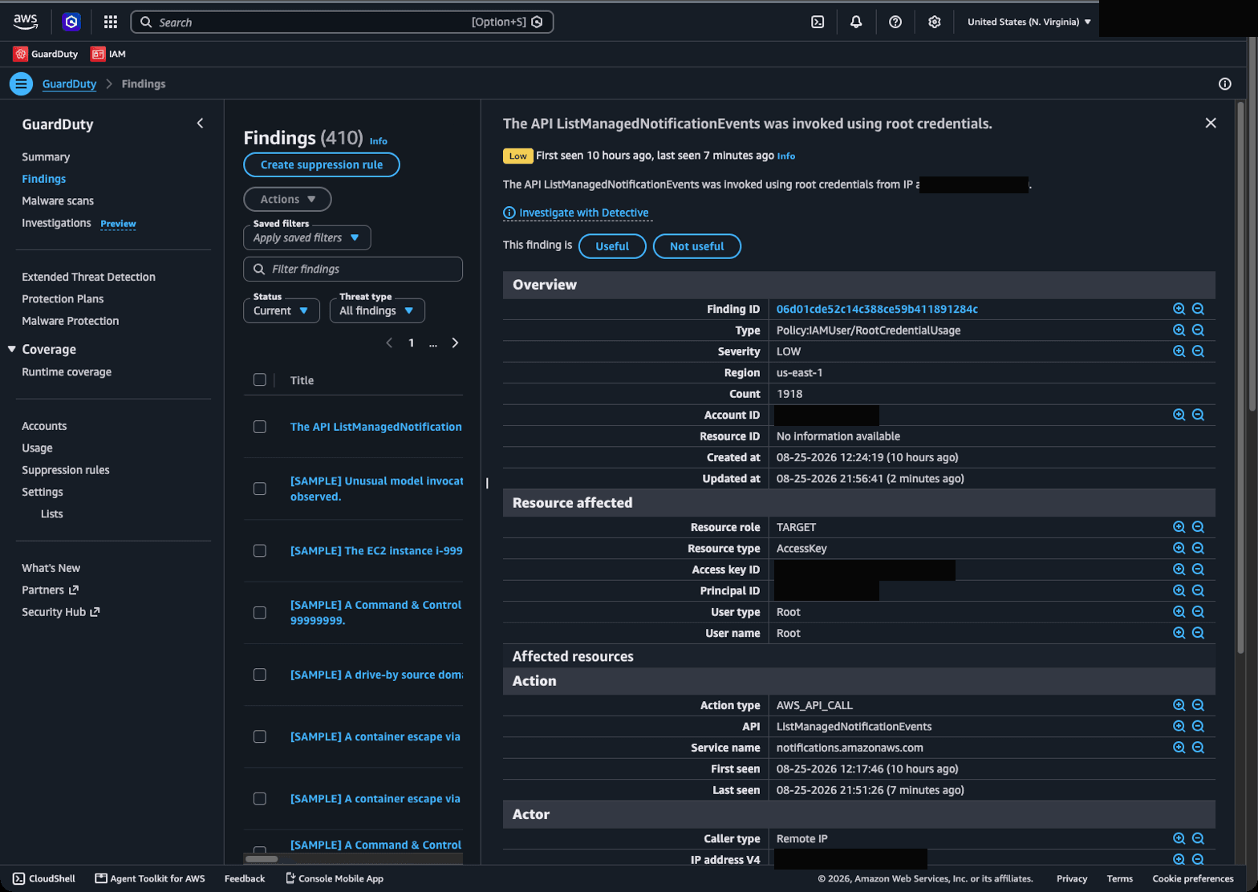This screenshot has width=1258, height=892.
Task: Mark finding as Useful
Action: [612, 246]
